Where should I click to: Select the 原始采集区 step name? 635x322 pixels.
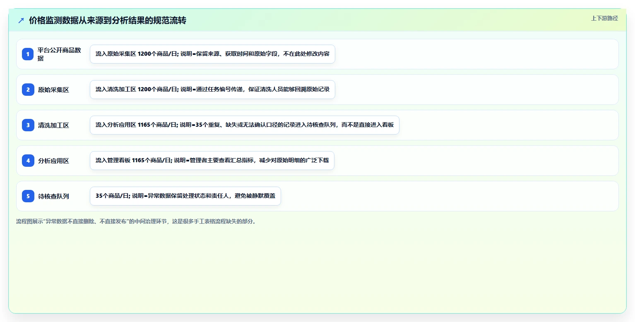pyautogui.click(x=53, y=90)
